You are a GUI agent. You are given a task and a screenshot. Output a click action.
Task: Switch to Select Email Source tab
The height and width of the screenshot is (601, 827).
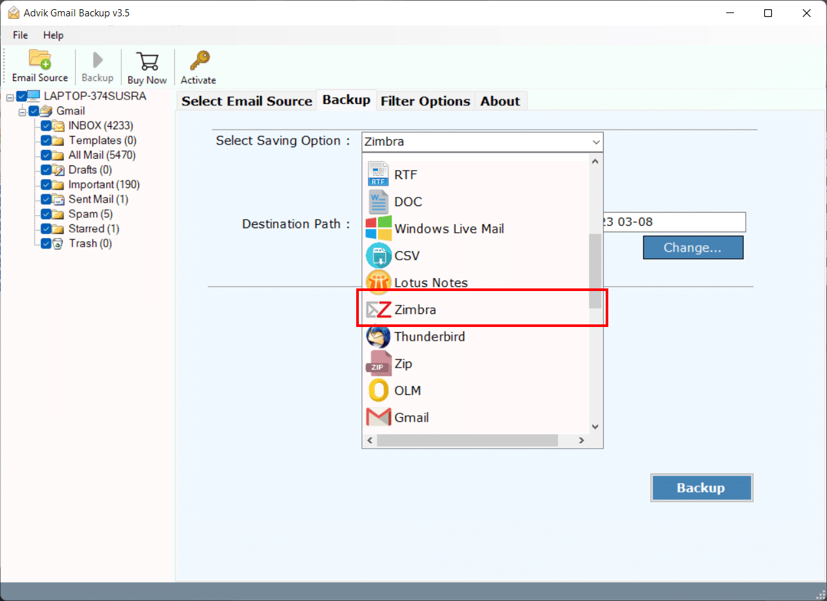click(246, 101)
